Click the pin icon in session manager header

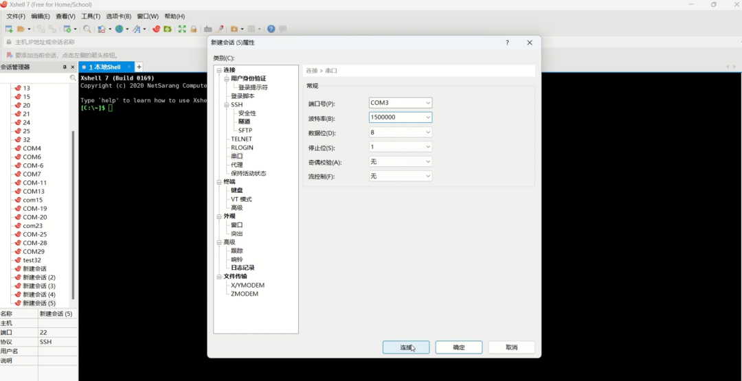click(x=65, y=67)
